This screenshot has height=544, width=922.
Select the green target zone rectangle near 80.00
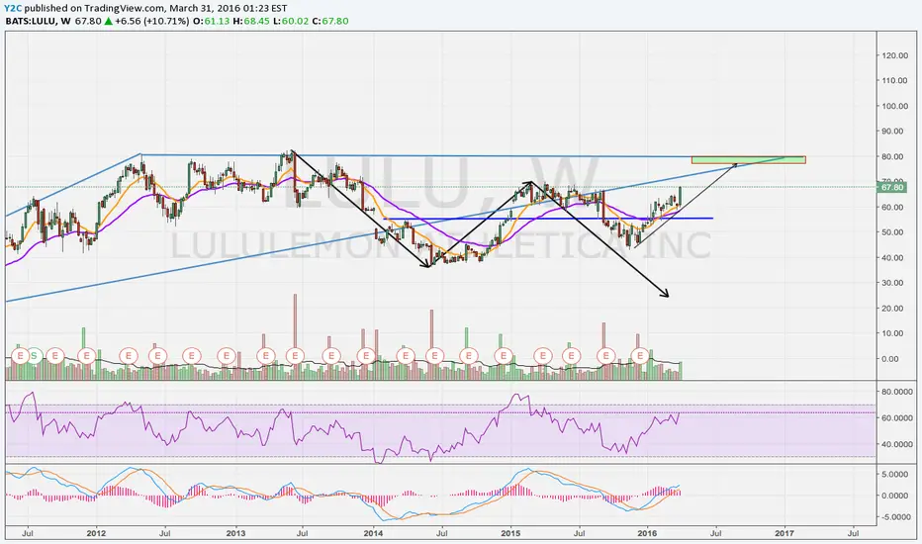[749, 160]
